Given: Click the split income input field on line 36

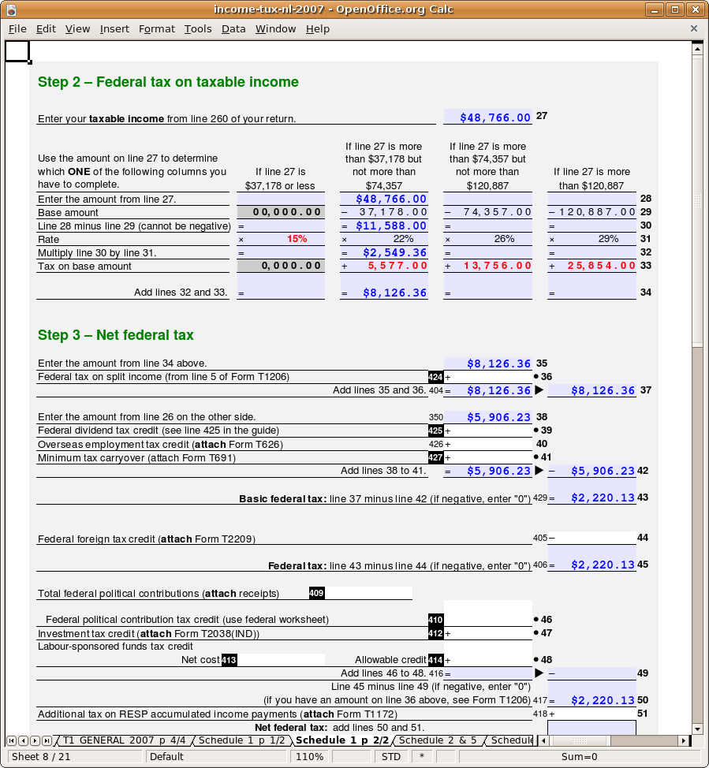Looking at the screenshot, I should tap(487, 377).
